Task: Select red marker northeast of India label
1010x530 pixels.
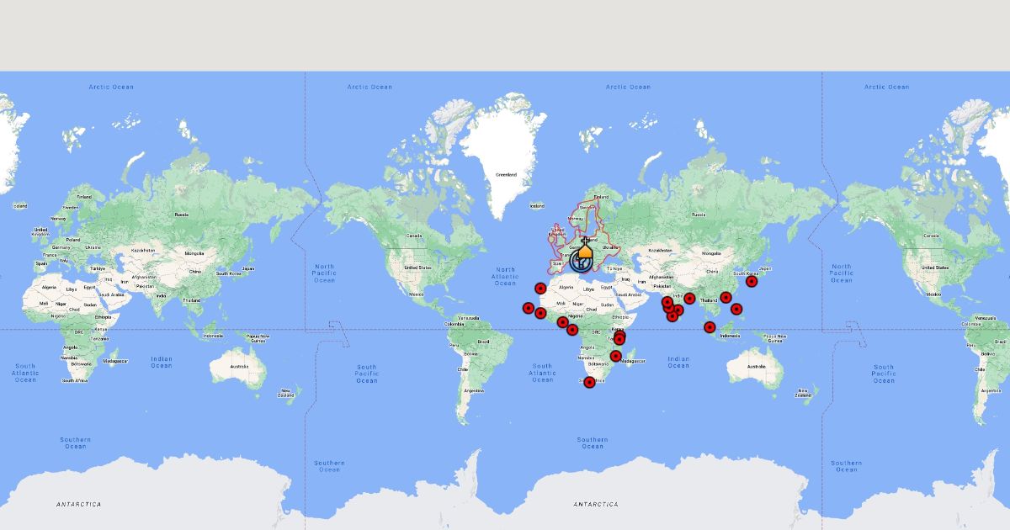Action: [x=689, y=298]
